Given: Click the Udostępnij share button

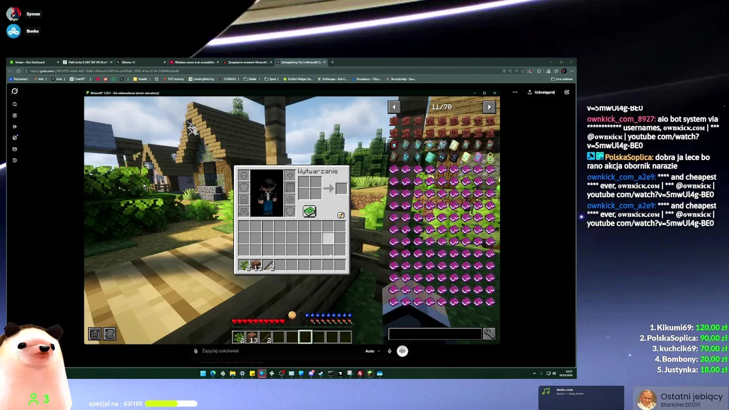Looking at the screenshot, I should (541, 92).
